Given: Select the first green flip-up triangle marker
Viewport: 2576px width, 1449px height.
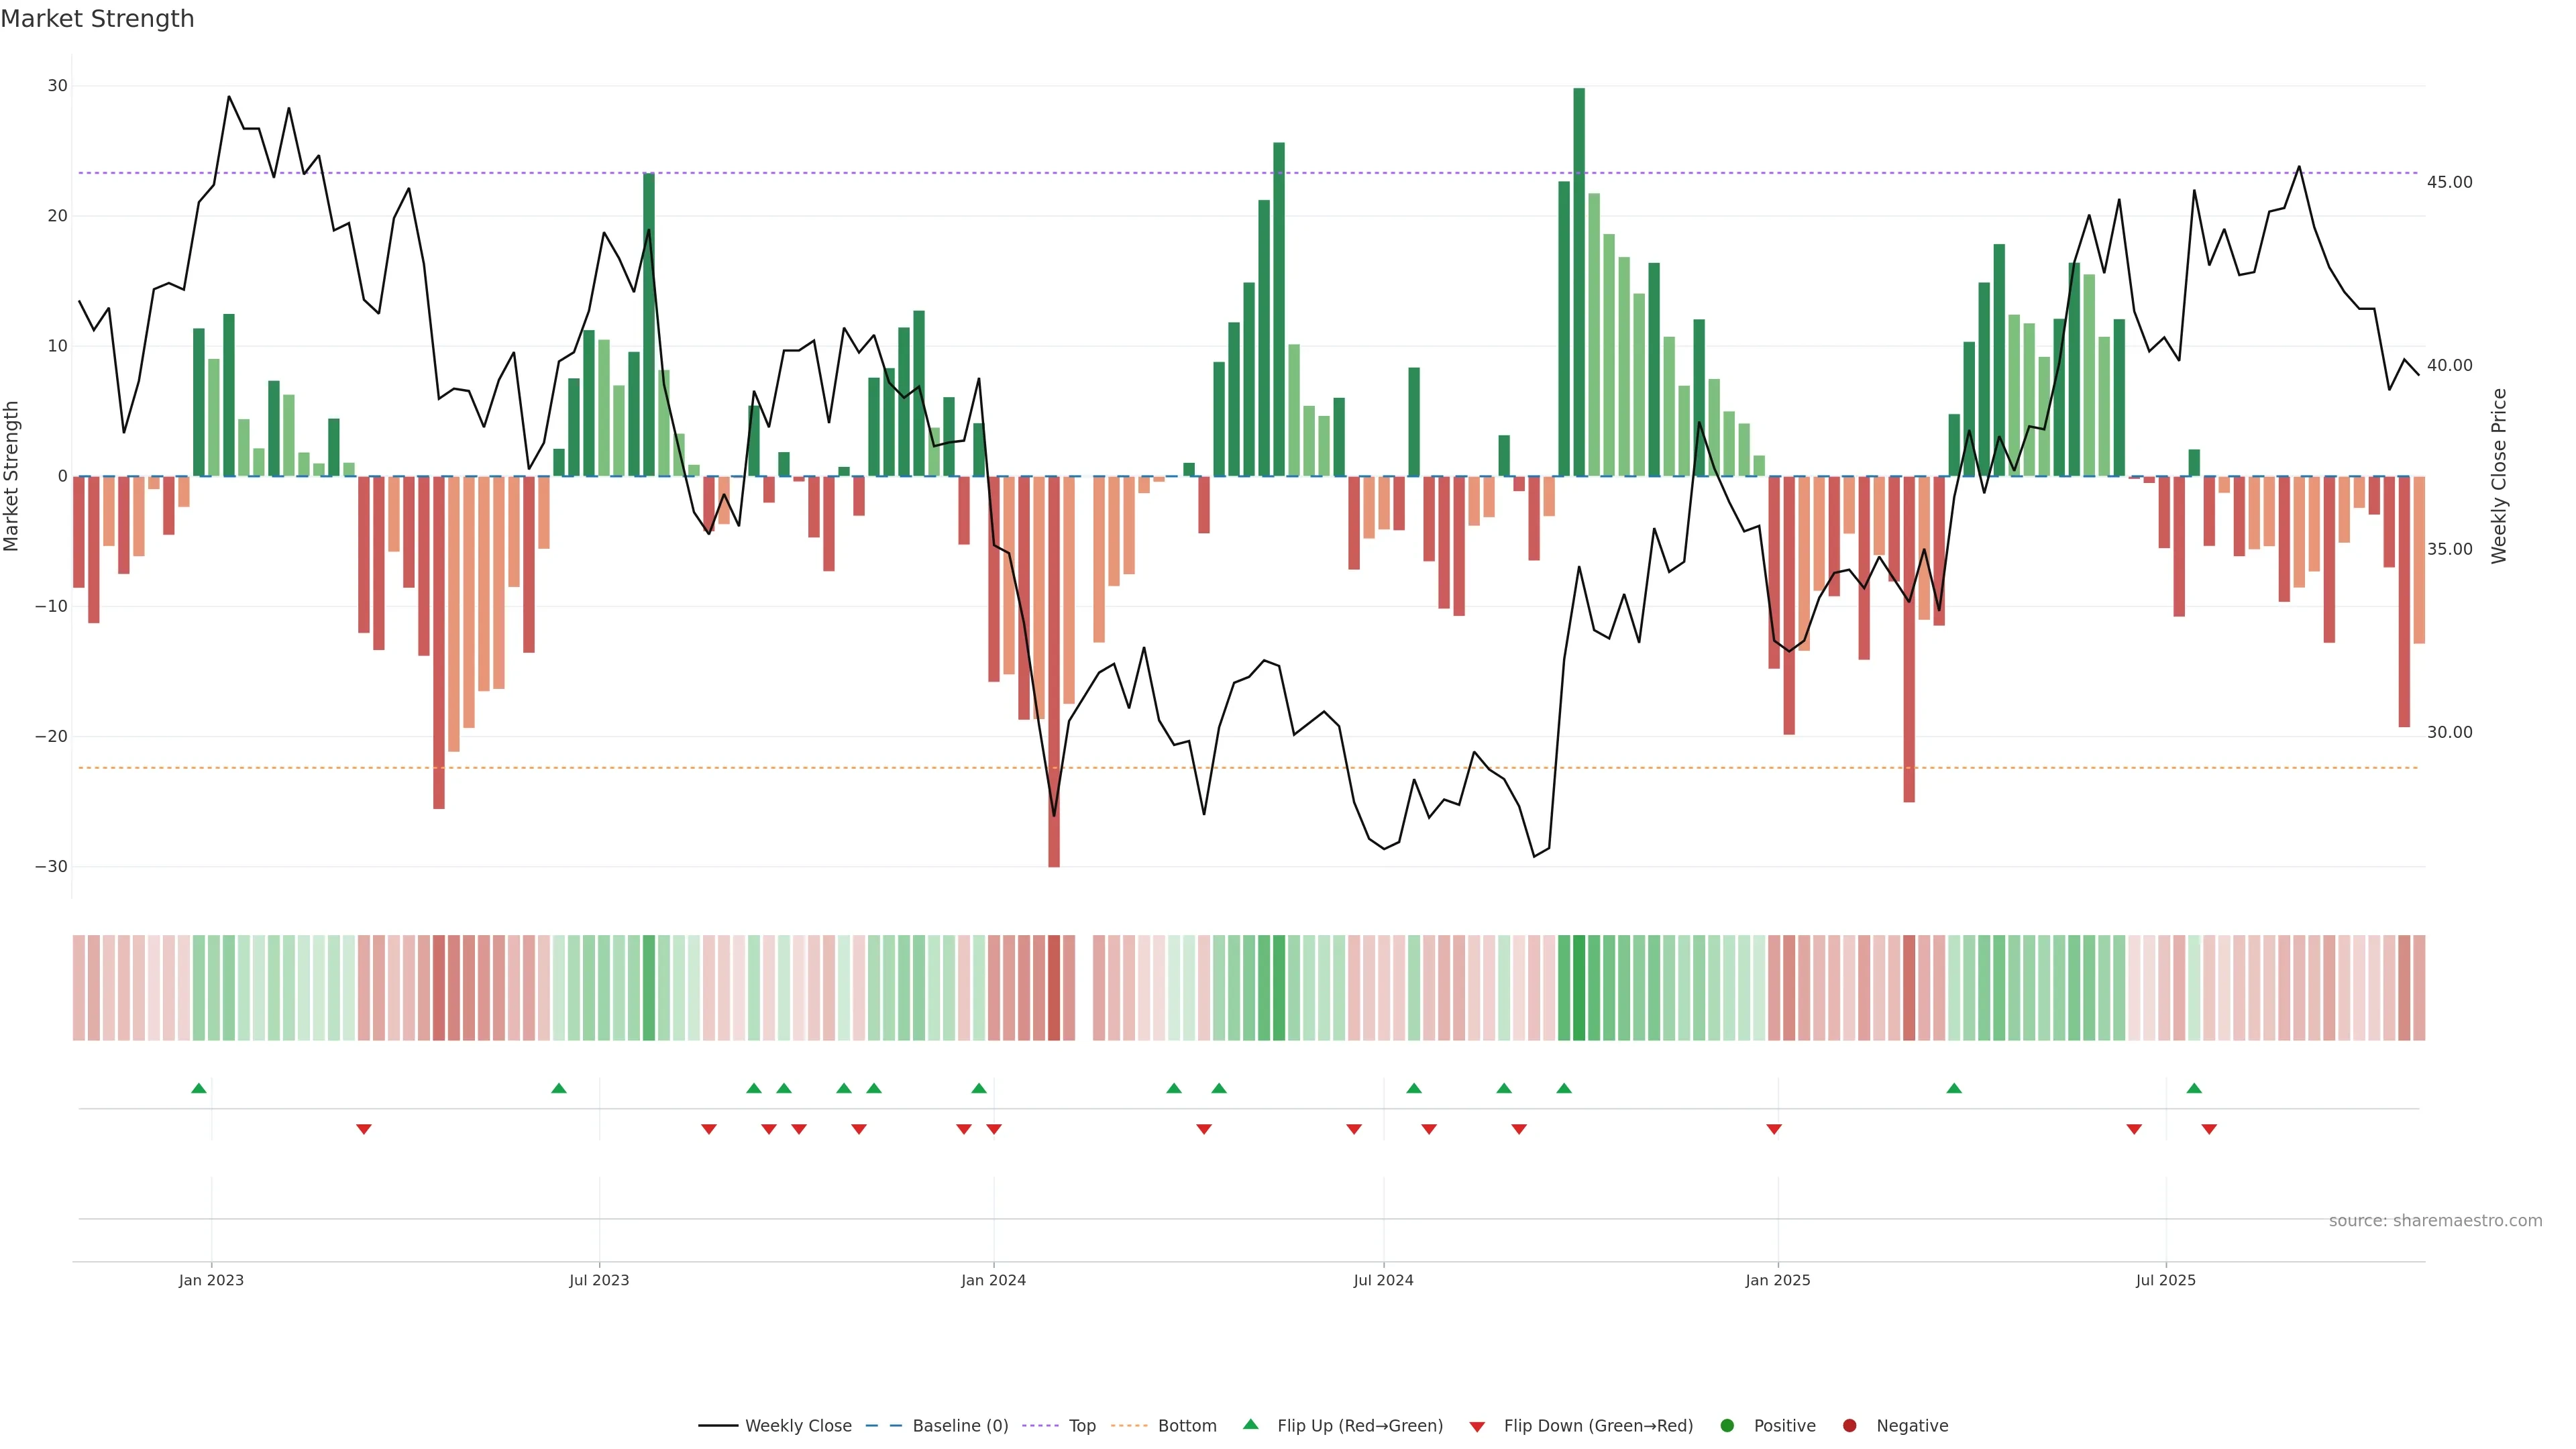Looking at the screenshot, I should (199, 1088).
